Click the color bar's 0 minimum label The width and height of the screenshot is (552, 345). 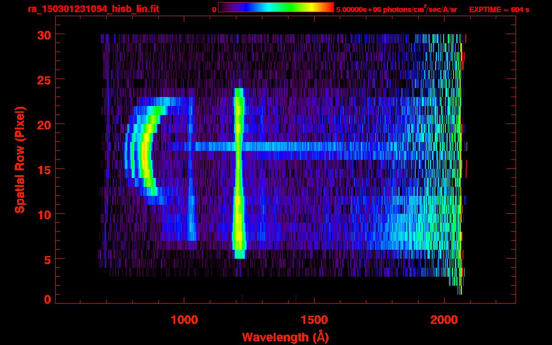click(214, 9)
